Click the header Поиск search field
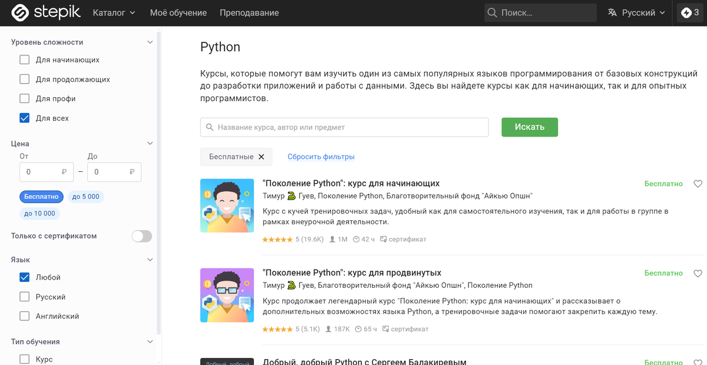707x365 pixels. point(541,12)
